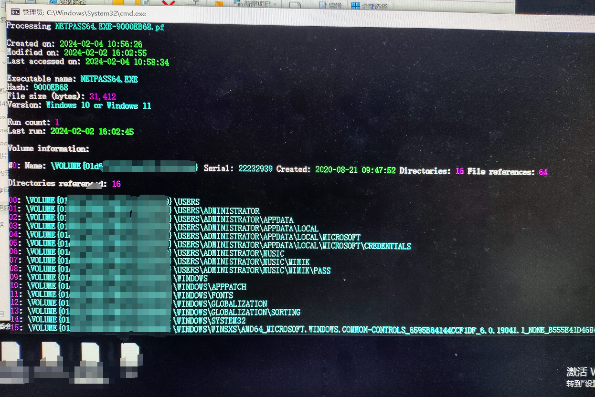The height and width of the screenshot is (397, 595).
Task: Click the hash value 9000EB68 after Hash
Action: pos(51,88)
